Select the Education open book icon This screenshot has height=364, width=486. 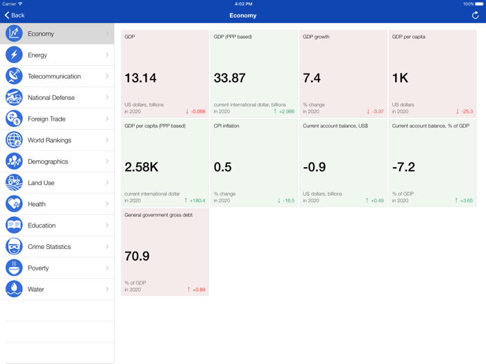pos(14,225)
